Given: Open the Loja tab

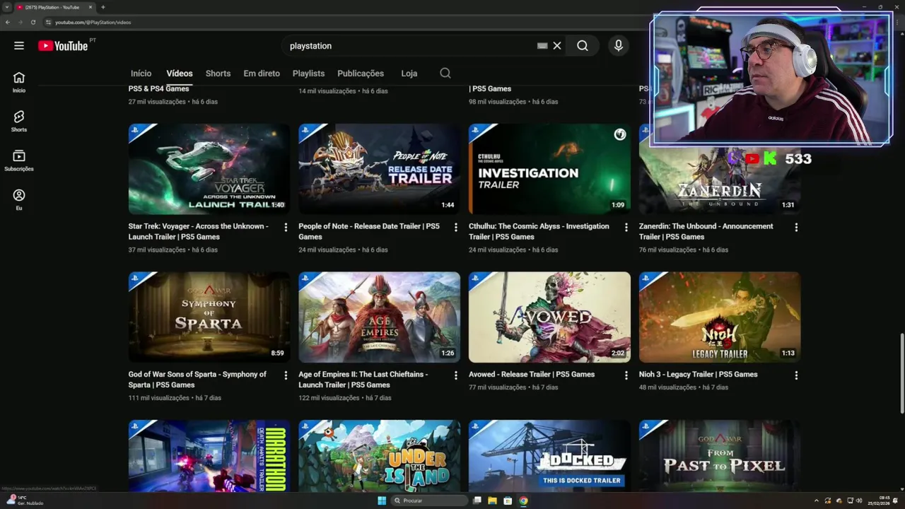Looking at the screenshot, I should pos(409,74).
